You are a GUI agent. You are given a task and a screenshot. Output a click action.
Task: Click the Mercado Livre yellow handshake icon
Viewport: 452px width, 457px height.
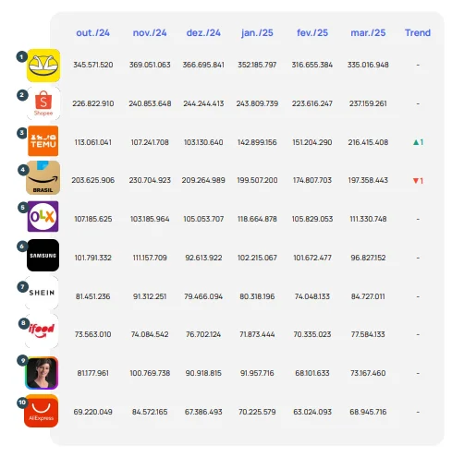(43, 66)
